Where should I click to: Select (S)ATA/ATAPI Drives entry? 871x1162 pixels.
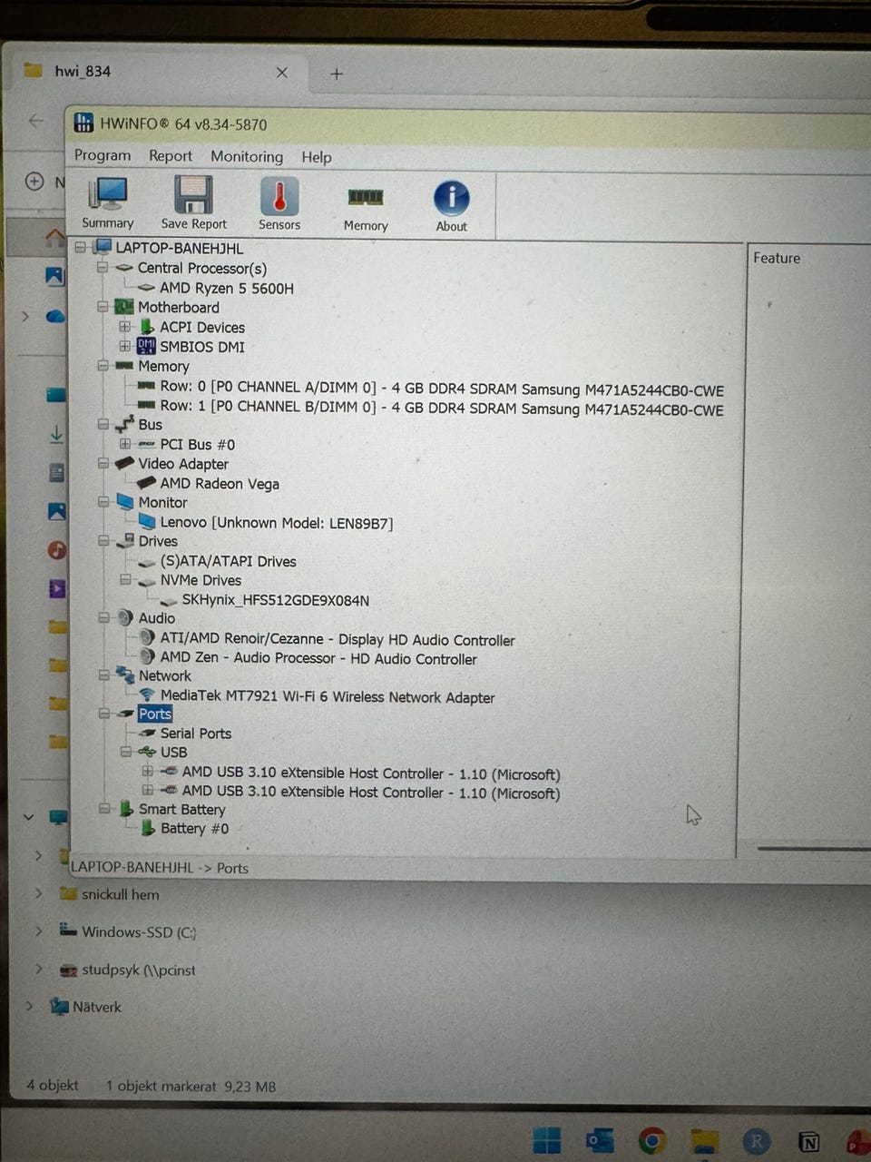(229, 561)
